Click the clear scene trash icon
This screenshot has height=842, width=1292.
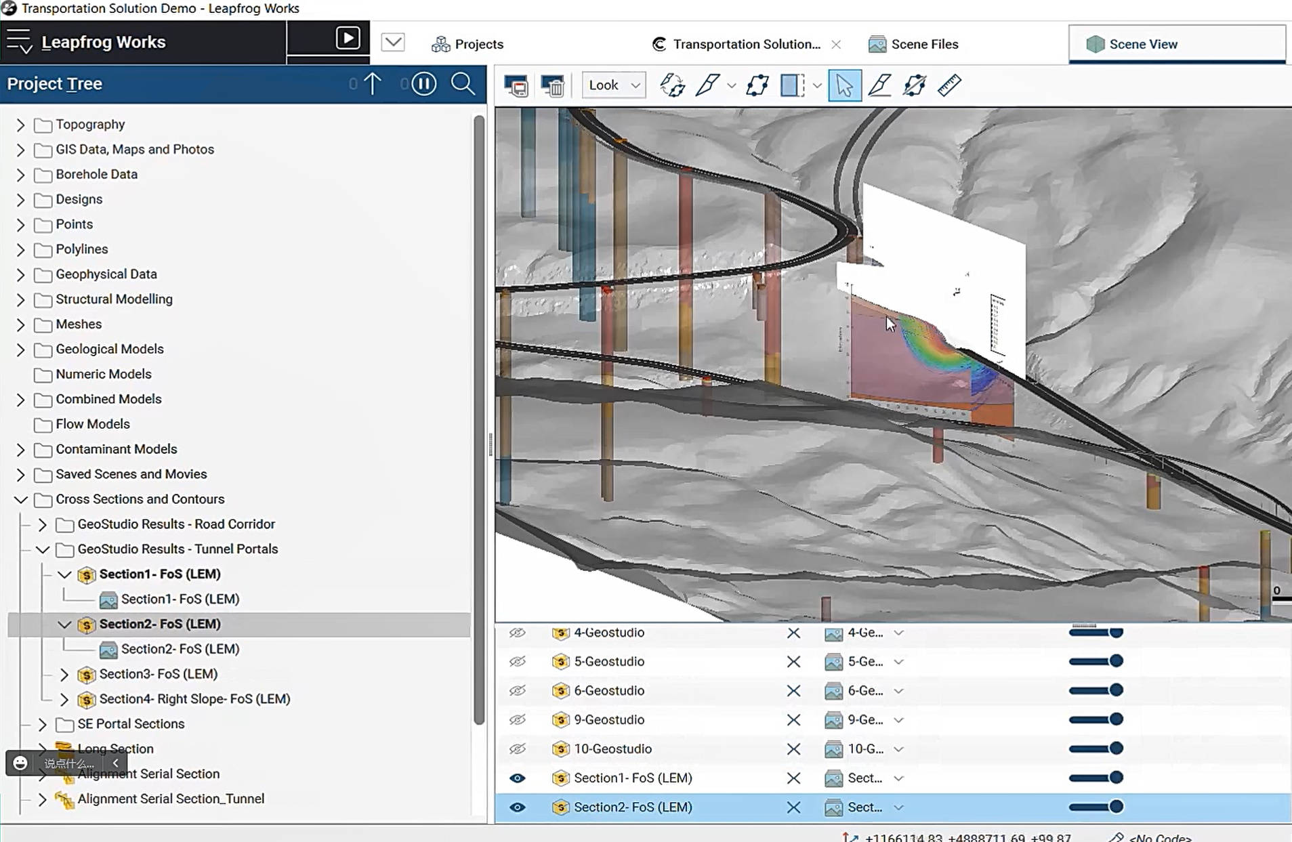553,85
